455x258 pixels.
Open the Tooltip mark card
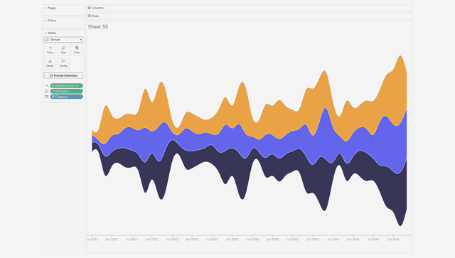point(63,63)
